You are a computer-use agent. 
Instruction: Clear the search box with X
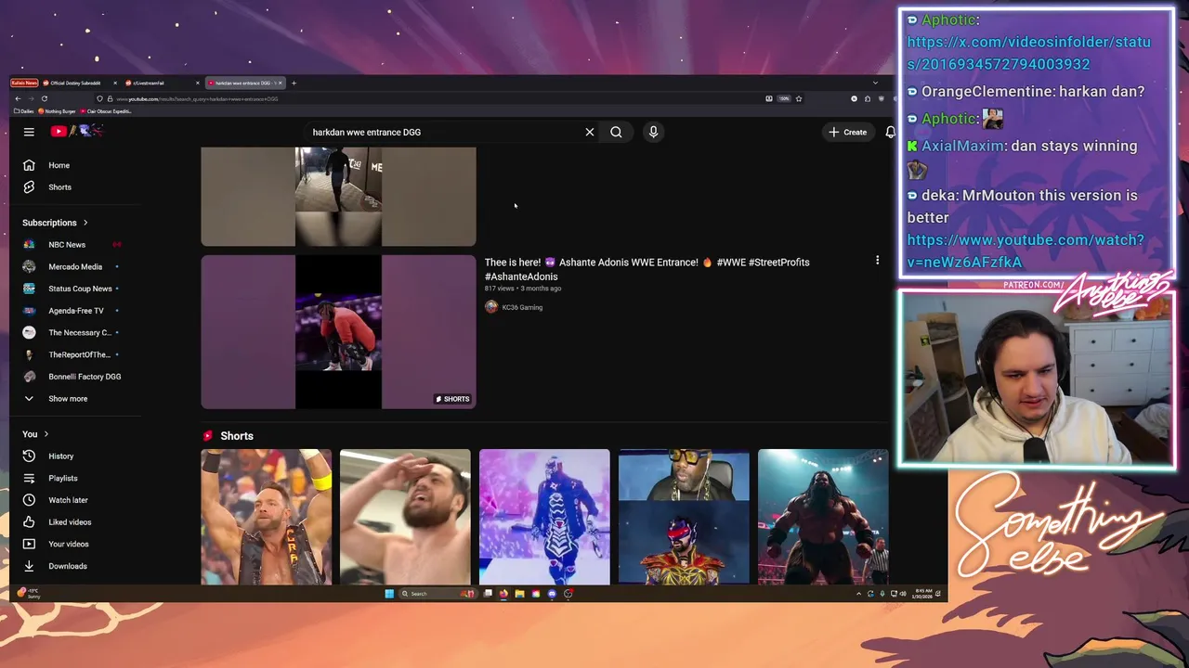pyautogui.click(x=590, y=132)
